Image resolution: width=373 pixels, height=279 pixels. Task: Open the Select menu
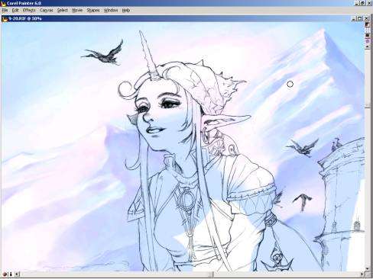tap(62, 11)
